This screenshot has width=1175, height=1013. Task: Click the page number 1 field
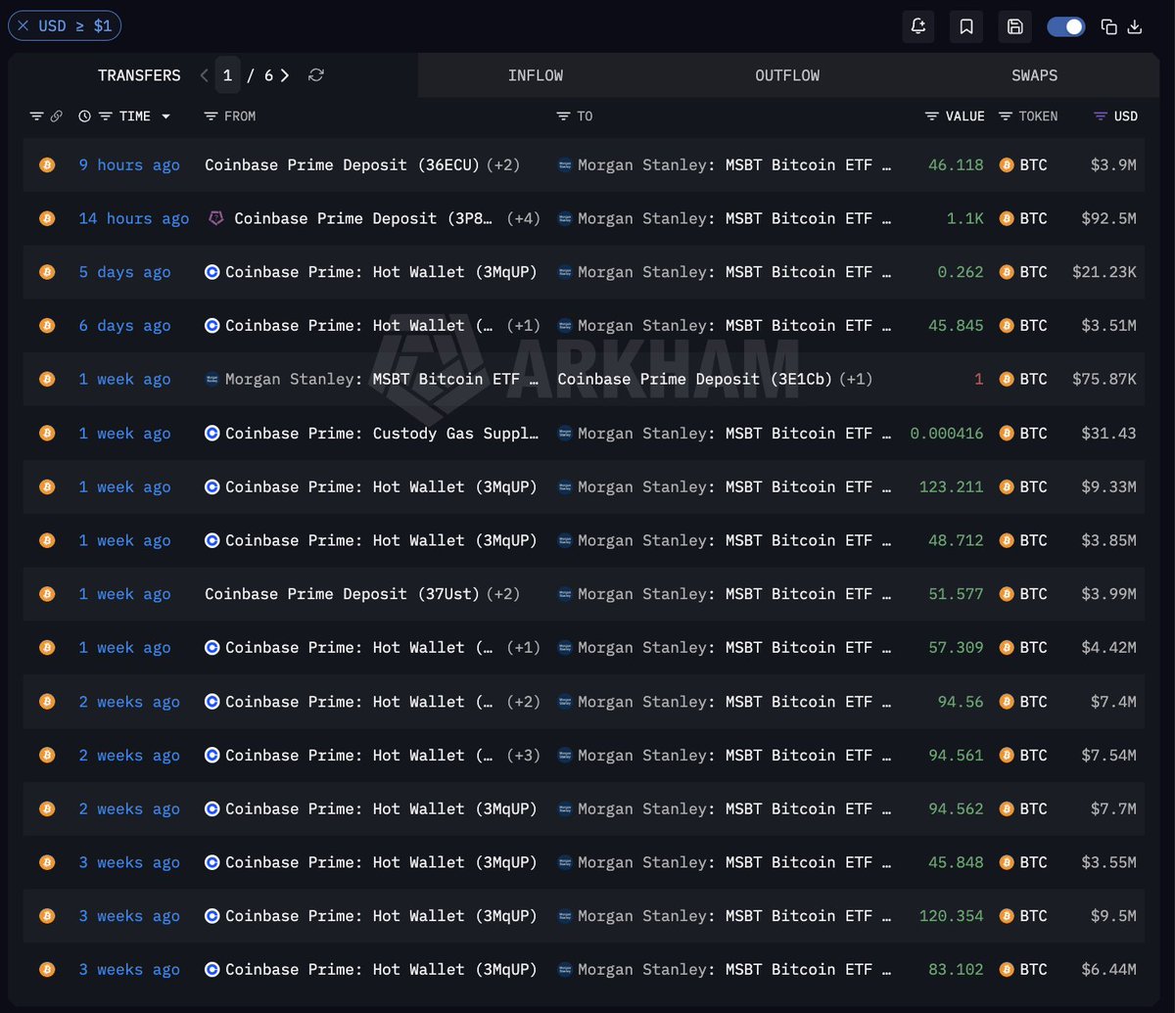[x=227, y=75]
